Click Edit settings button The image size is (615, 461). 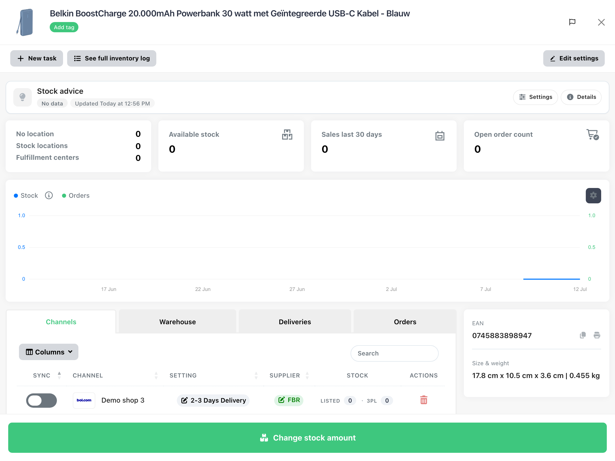point(573,58)
